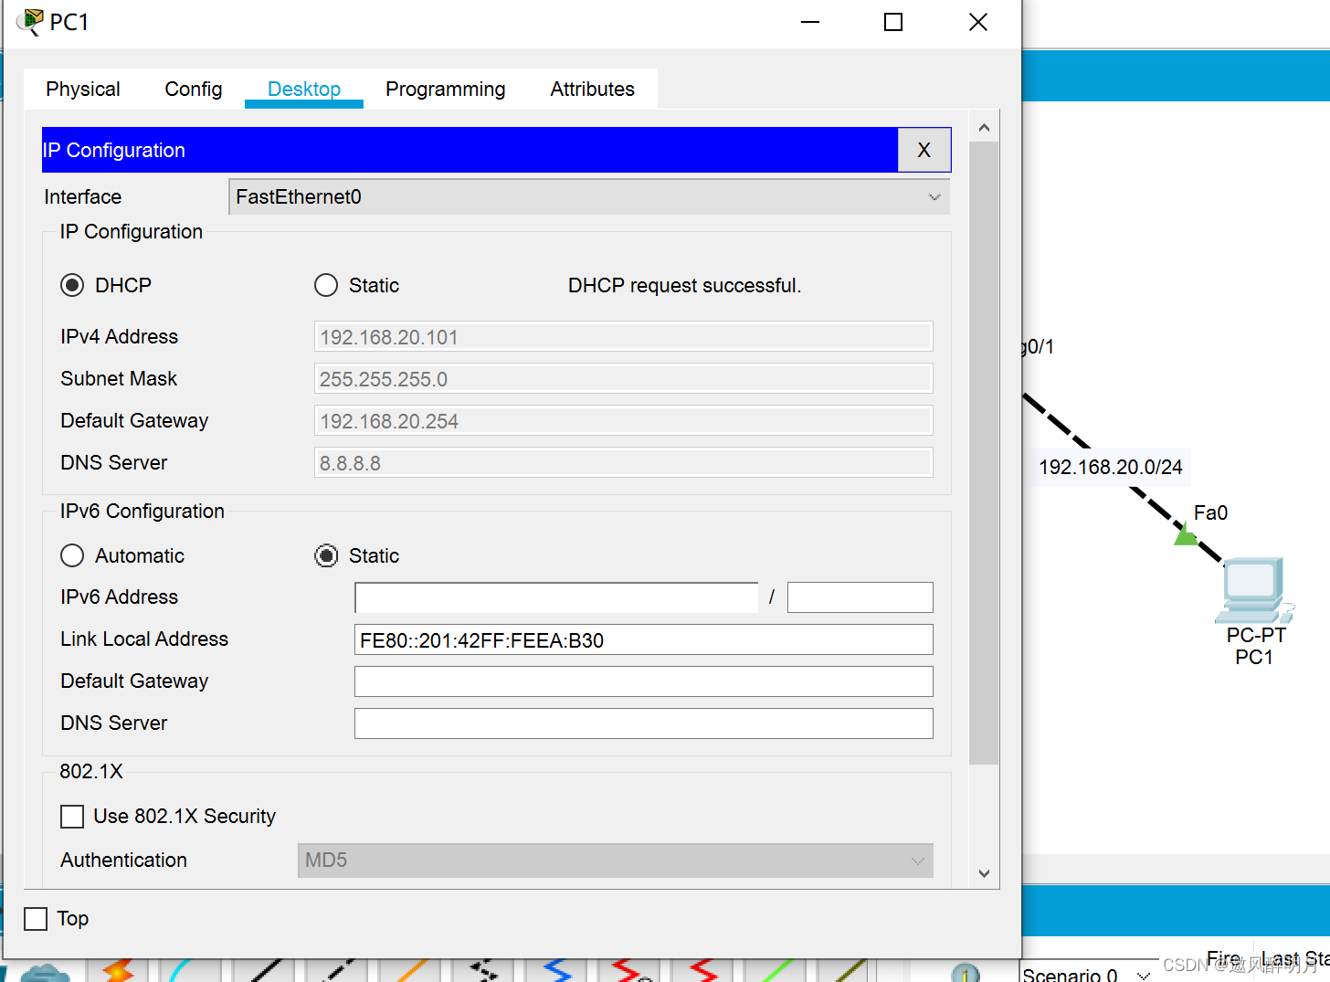The width and height of the screenshot is (1330, 982).
Task: Select the blue zigzag coaxial cable
Action: [x=557, y=970]
